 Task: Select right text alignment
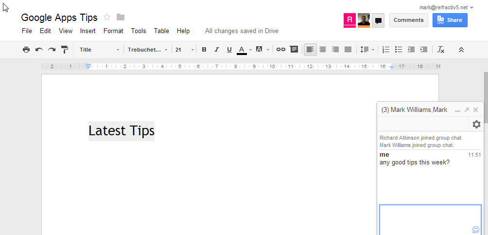tap(335, 50)
